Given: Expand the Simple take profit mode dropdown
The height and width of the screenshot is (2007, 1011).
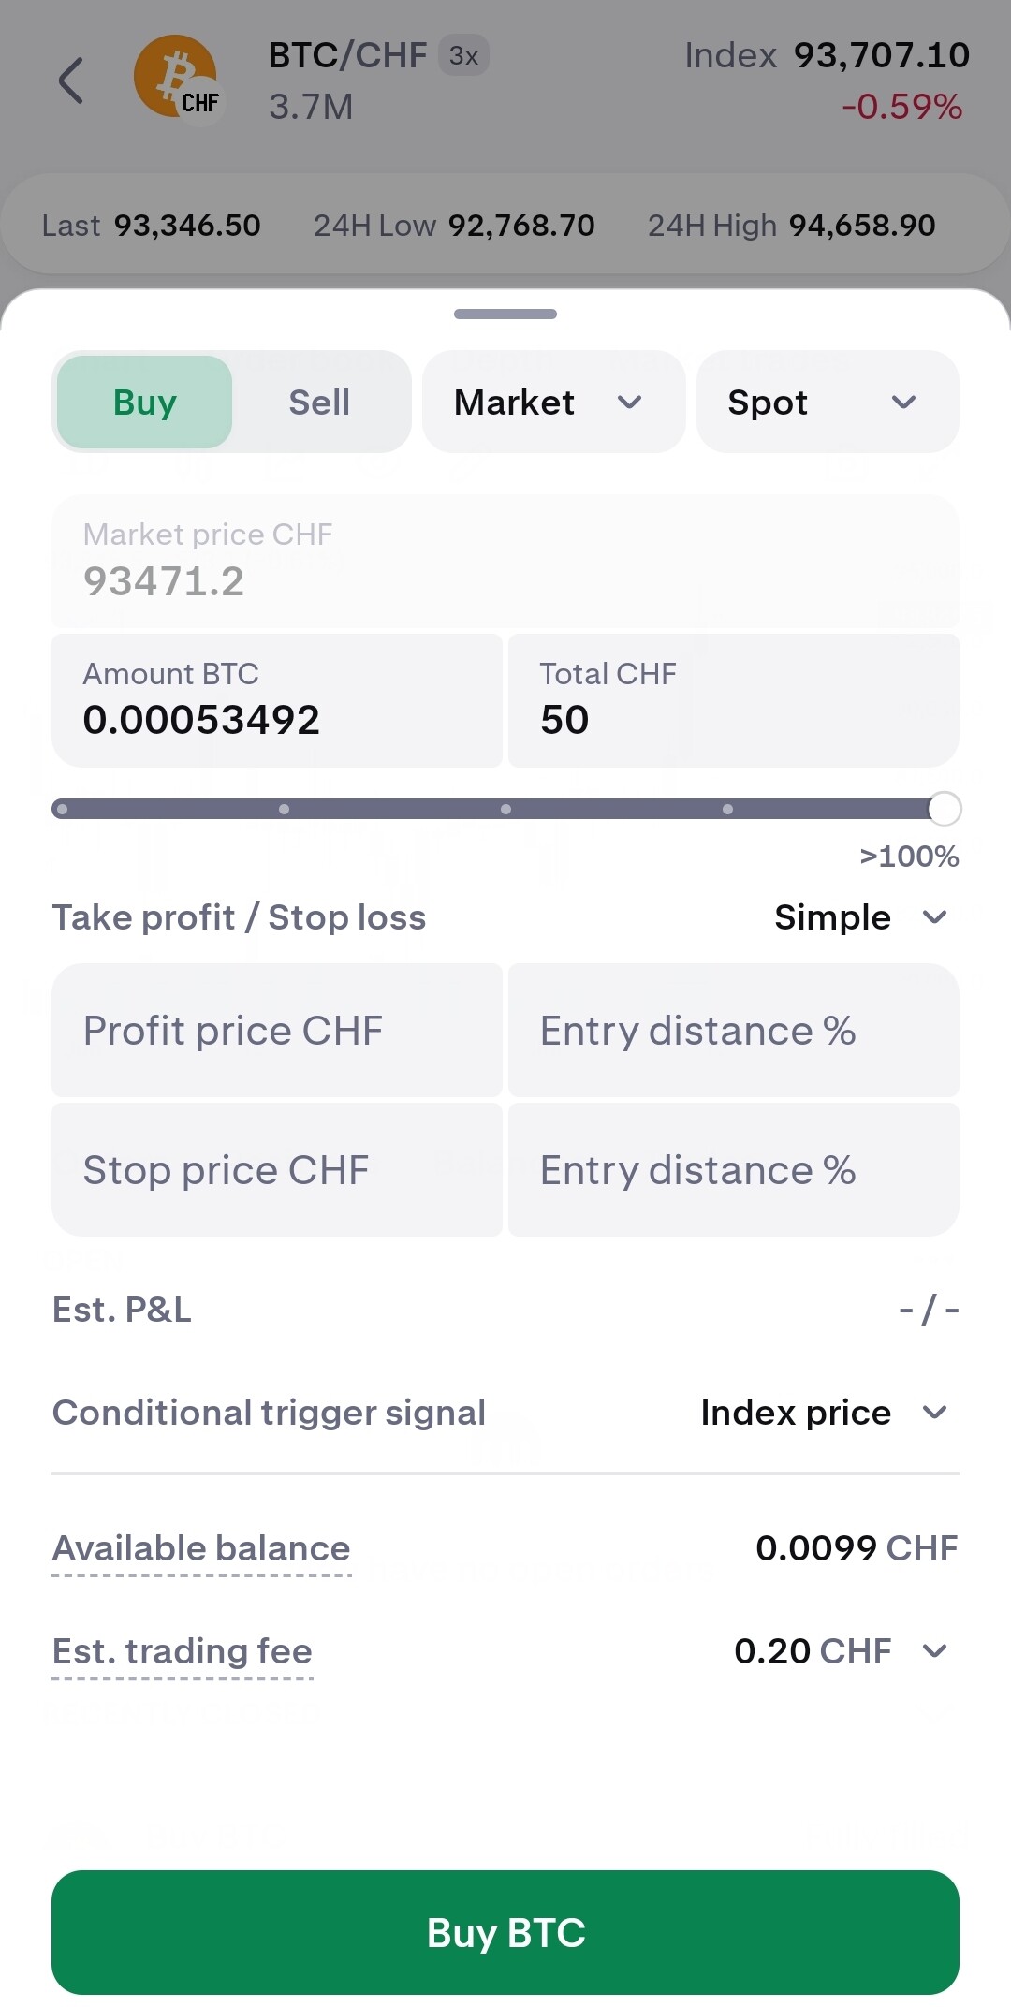Looking at the screenshot, I should tap(861, 917).
